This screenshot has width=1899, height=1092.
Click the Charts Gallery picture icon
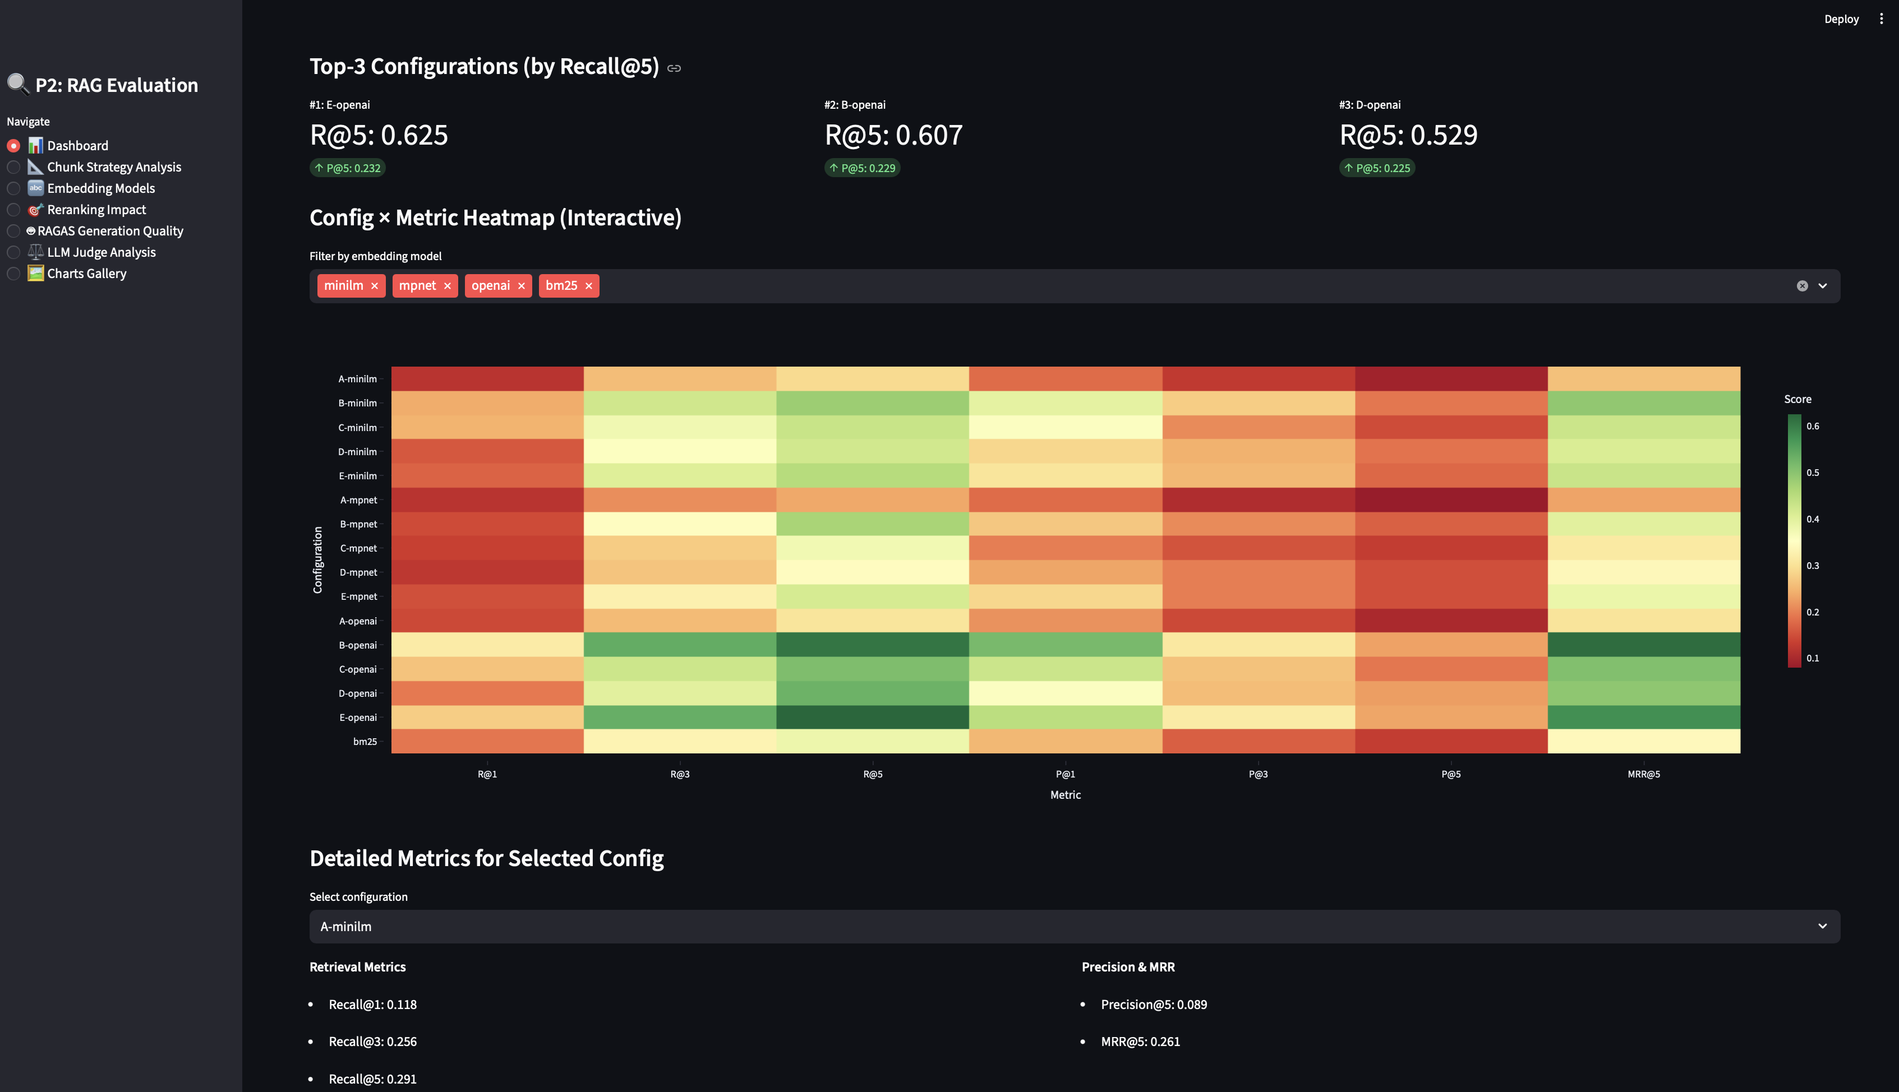tap(35, 273)
